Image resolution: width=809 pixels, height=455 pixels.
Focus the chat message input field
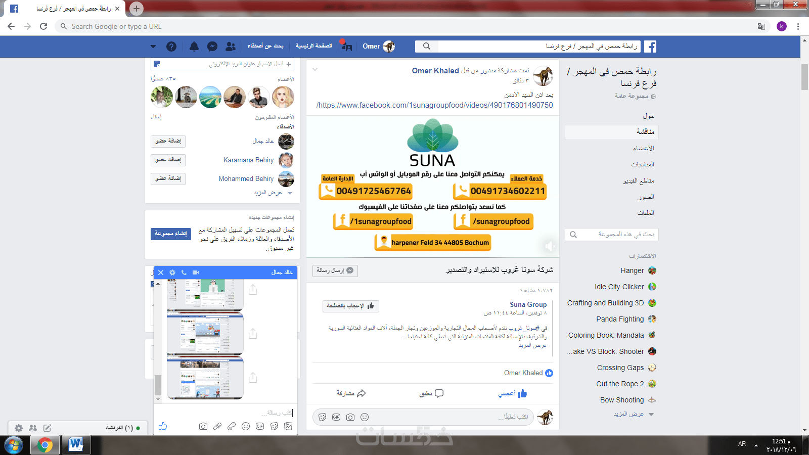tap(226, 413)
